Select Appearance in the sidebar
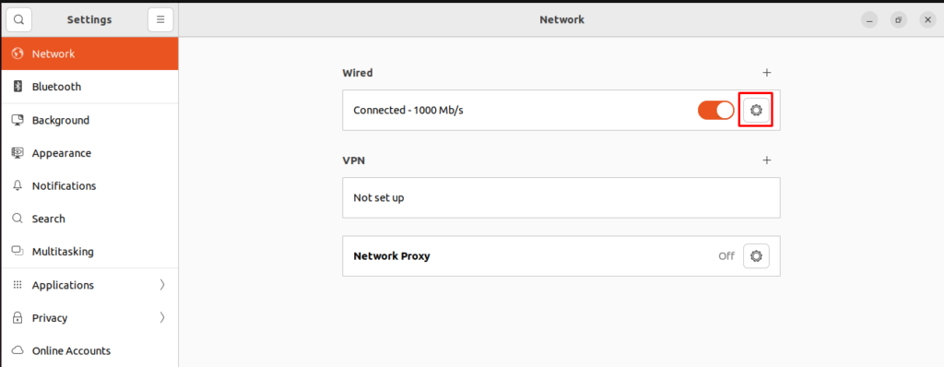Viewport: 944px width, 367px height. click(x=89, y=153)
